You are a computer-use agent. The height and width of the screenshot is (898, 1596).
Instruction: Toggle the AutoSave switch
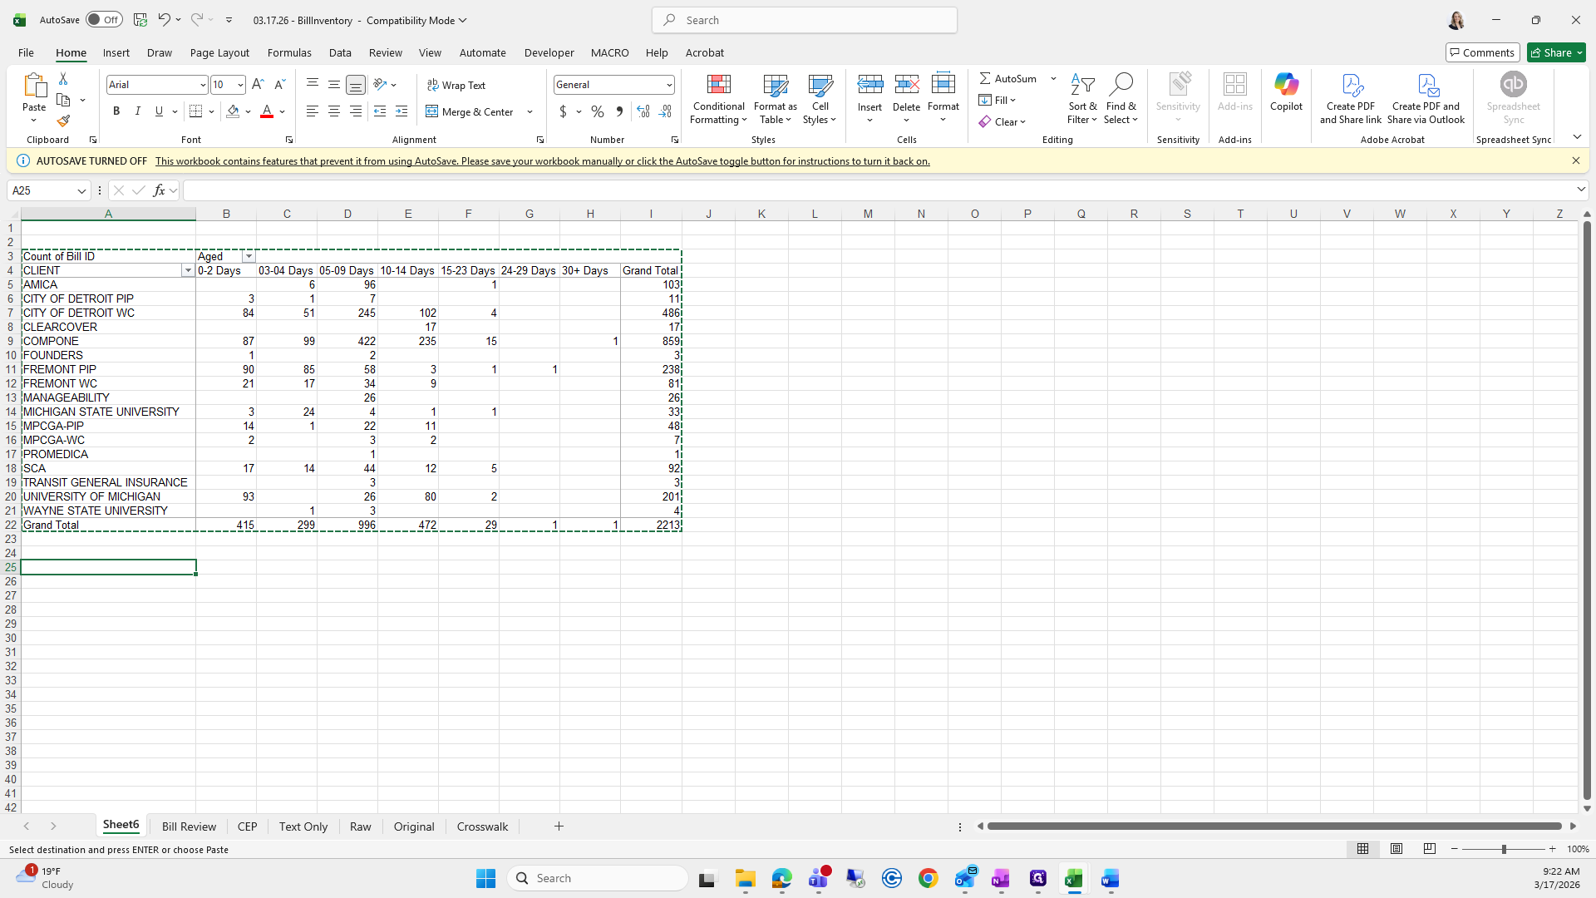104,20
